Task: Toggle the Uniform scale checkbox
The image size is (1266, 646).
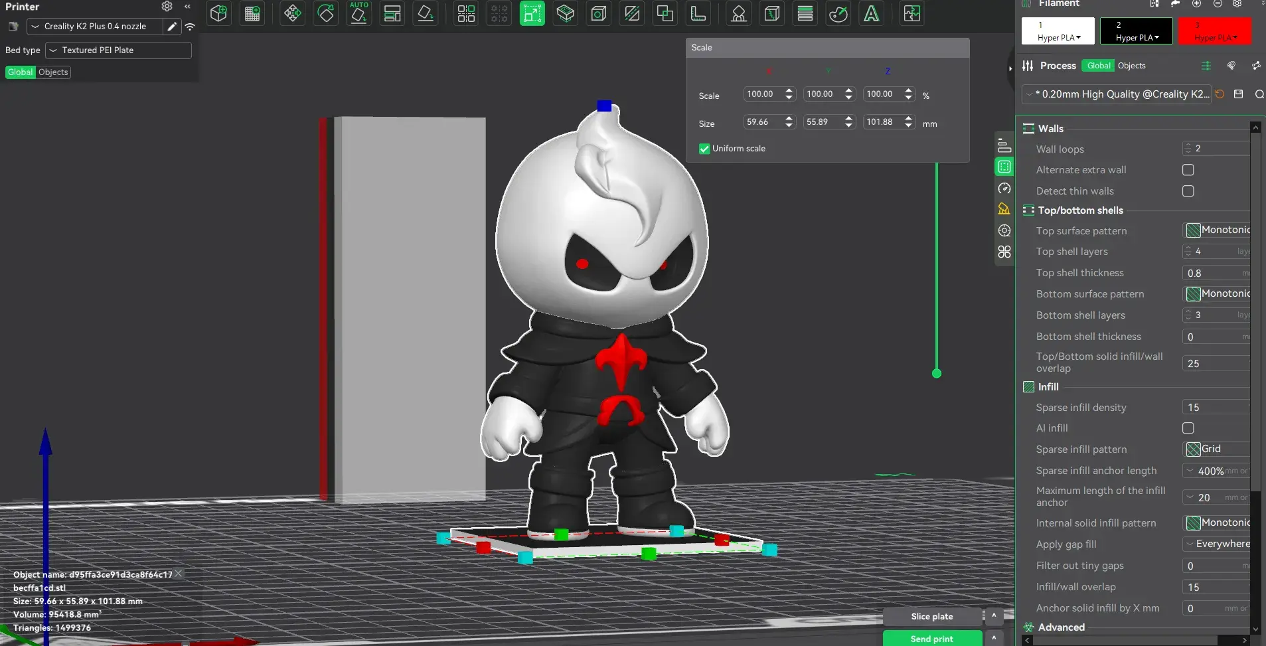Action: (704, 149)
